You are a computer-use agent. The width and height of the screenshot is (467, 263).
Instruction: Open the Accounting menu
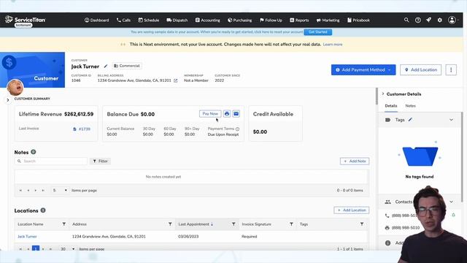[x=207, y=20]
